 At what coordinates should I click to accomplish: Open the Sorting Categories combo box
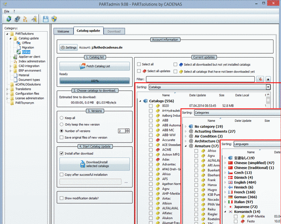[x=238, y=112]
